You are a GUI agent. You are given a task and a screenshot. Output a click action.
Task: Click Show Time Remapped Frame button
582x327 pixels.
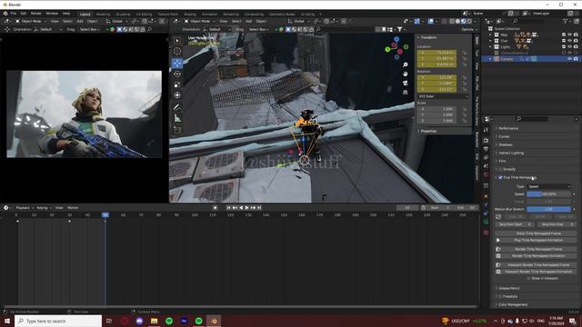[536, 233]
